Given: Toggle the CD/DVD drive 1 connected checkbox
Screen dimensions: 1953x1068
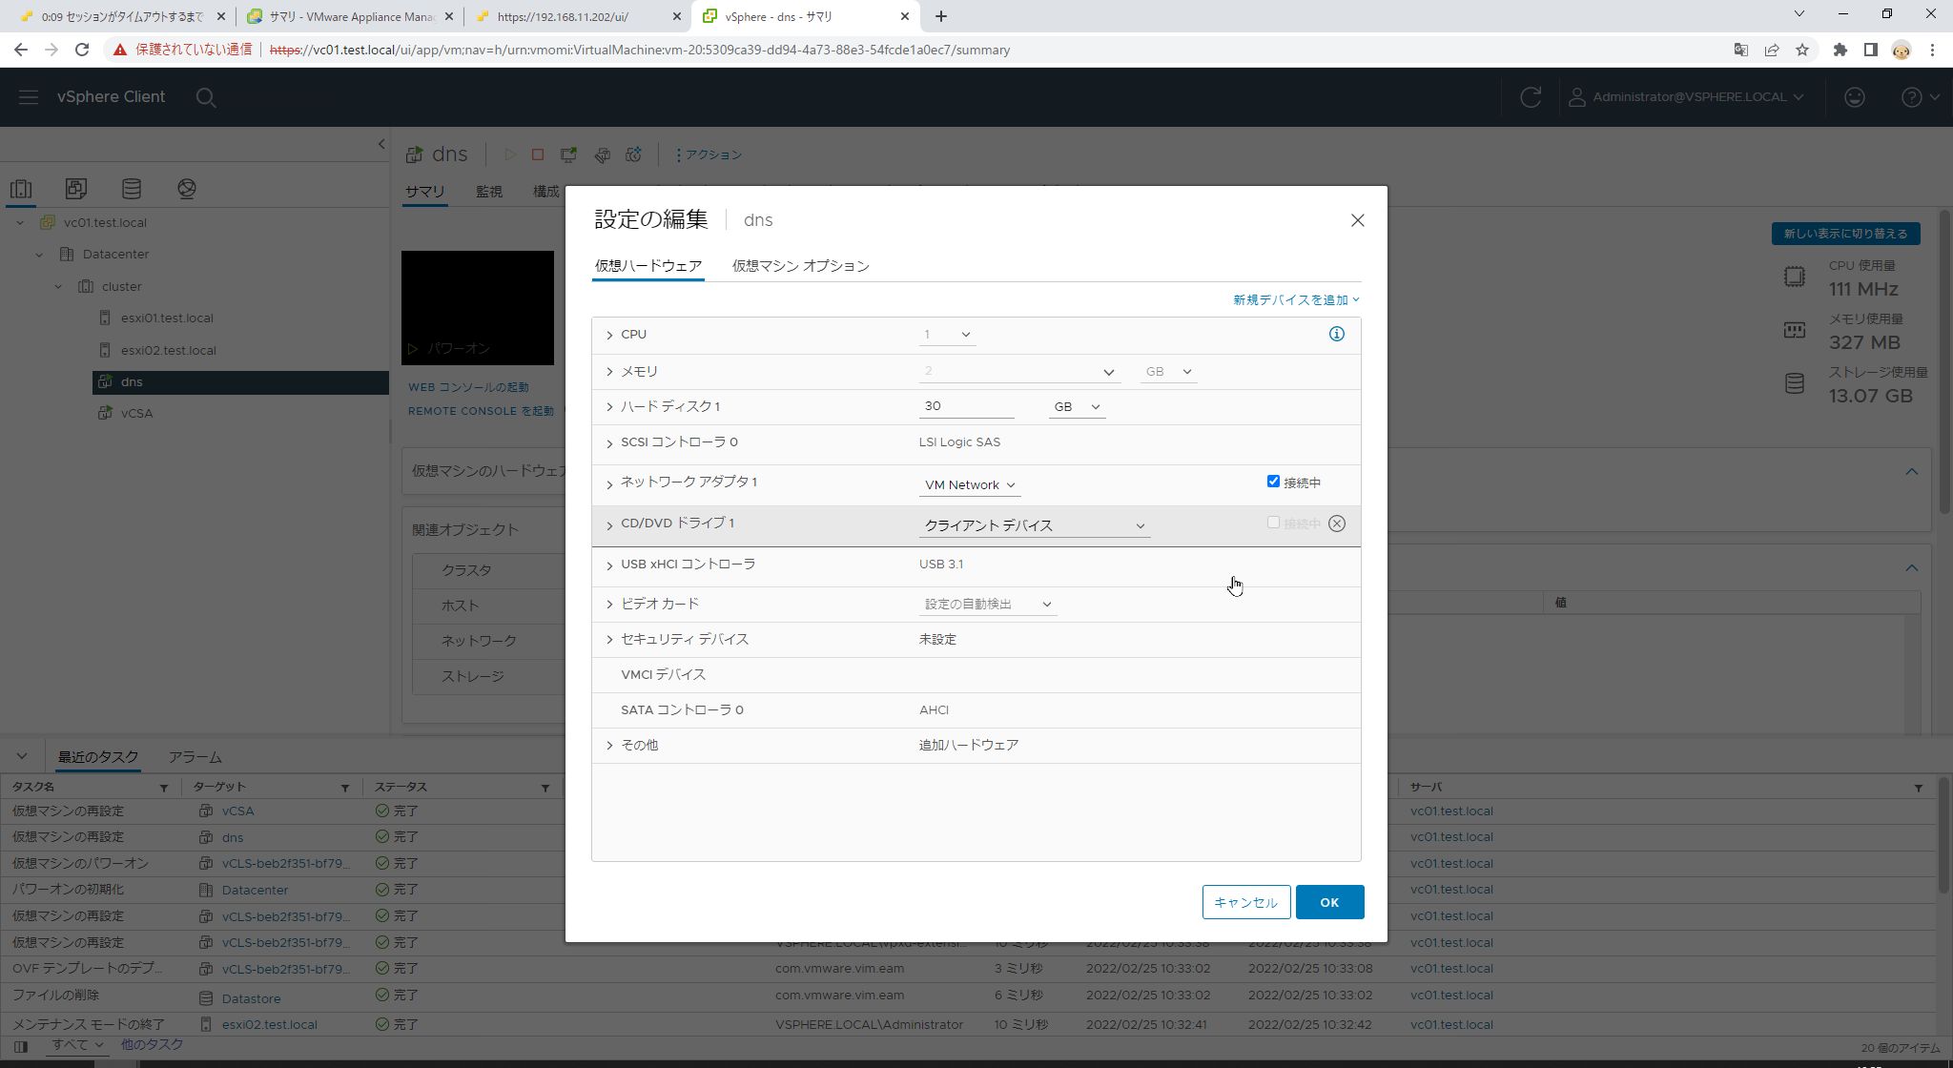Looking at the screenshot, I should pos(1273,523).
